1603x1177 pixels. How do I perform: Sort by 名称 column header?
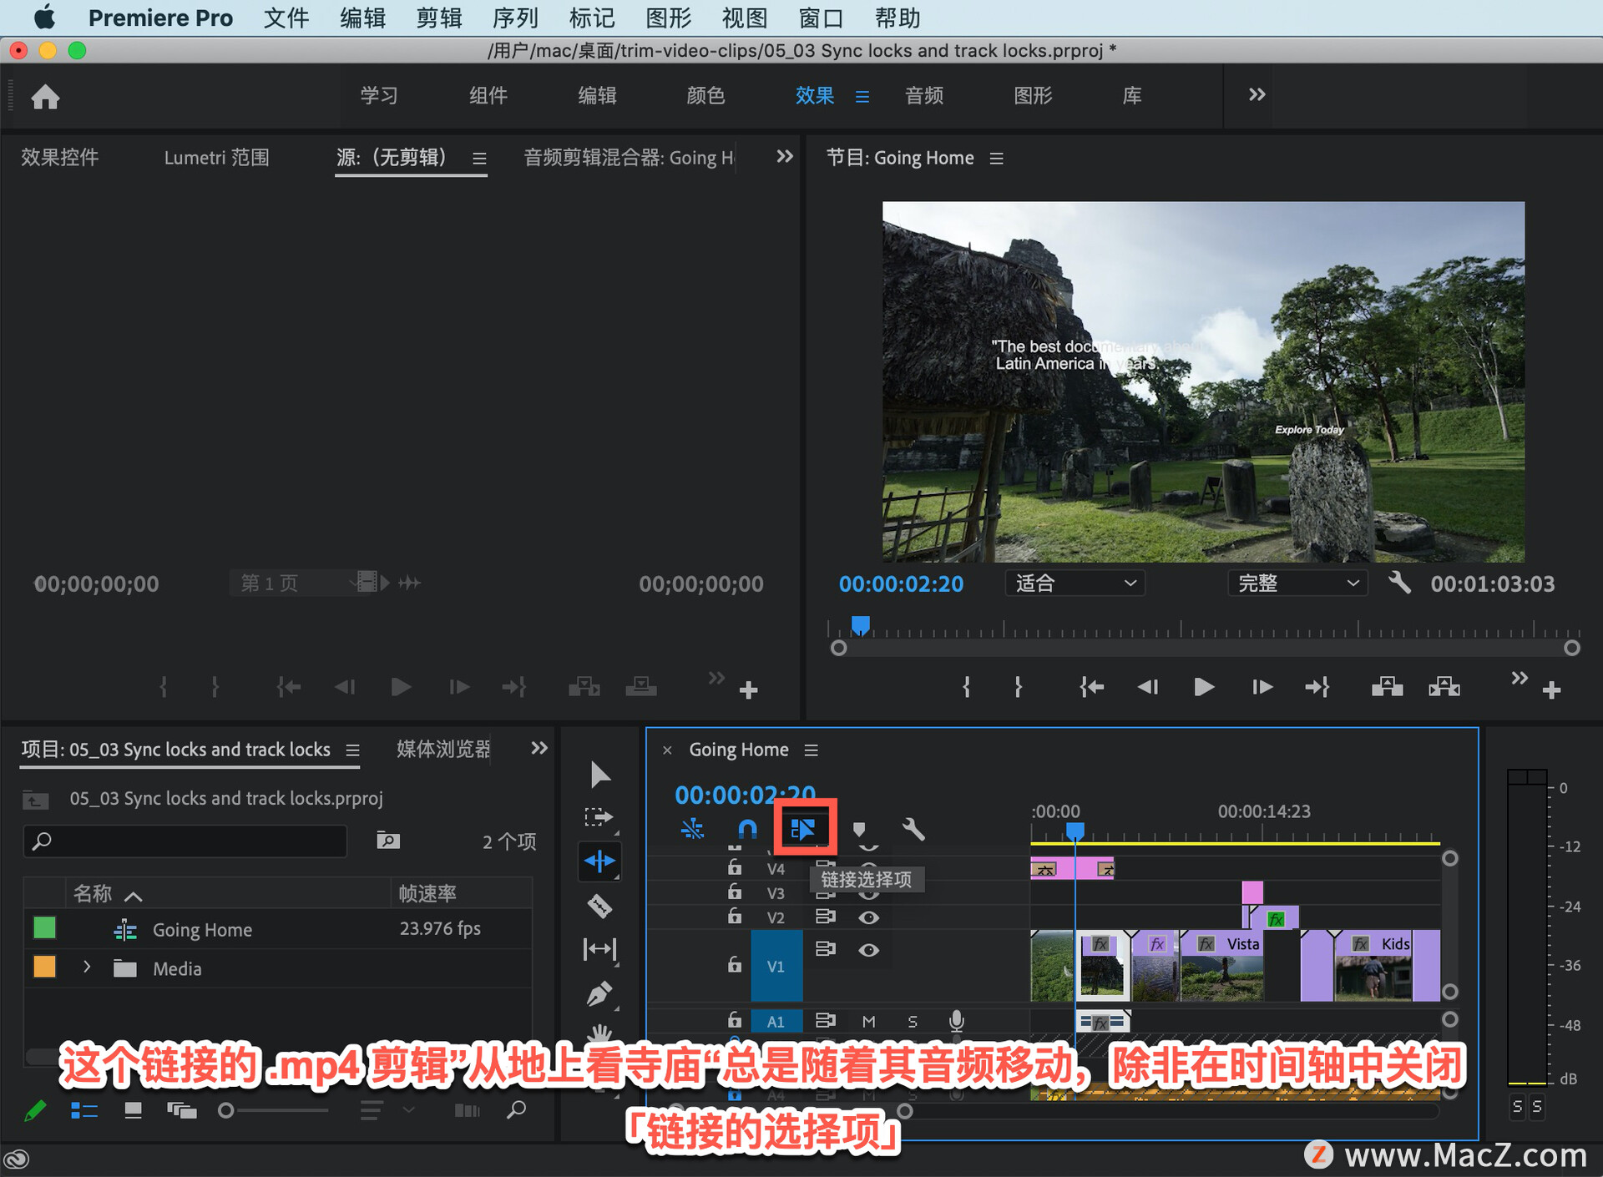[92, 893]
